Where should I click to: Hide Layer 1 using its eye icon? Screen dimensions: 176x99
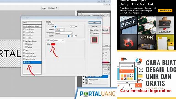pos(83,83)
